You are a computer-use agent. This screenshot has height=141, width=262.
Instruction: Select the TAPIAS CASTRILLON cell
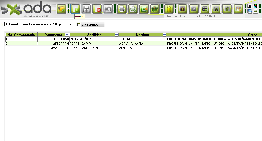point(94,48)
